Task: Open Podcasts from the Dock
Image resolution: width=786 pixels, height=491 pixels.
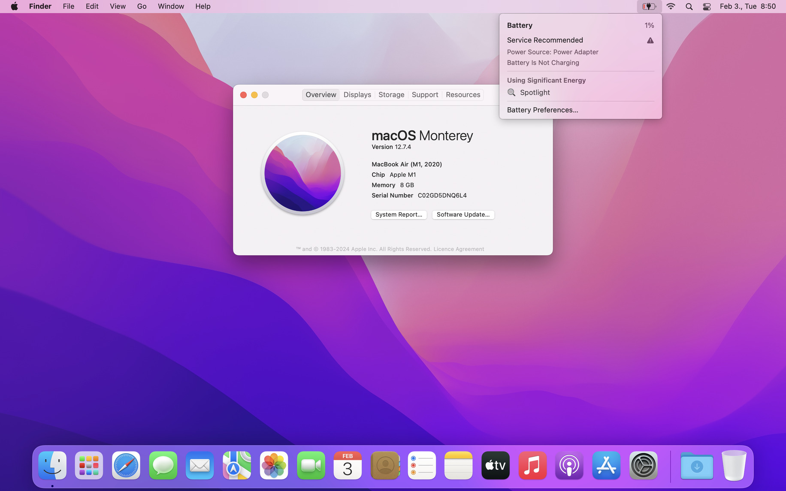Action: 569,465
